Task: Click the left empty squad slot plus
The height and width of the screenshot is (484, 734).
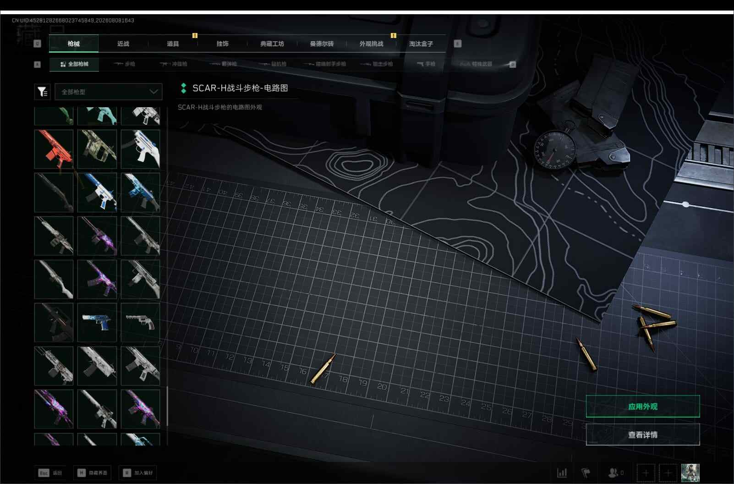Action: [646, 473]
